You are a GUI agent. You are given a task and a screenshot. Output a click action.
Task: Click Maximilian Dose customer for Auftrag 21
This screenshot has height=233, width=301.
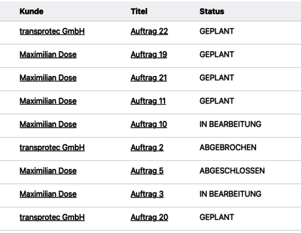(x=48, y=78)
